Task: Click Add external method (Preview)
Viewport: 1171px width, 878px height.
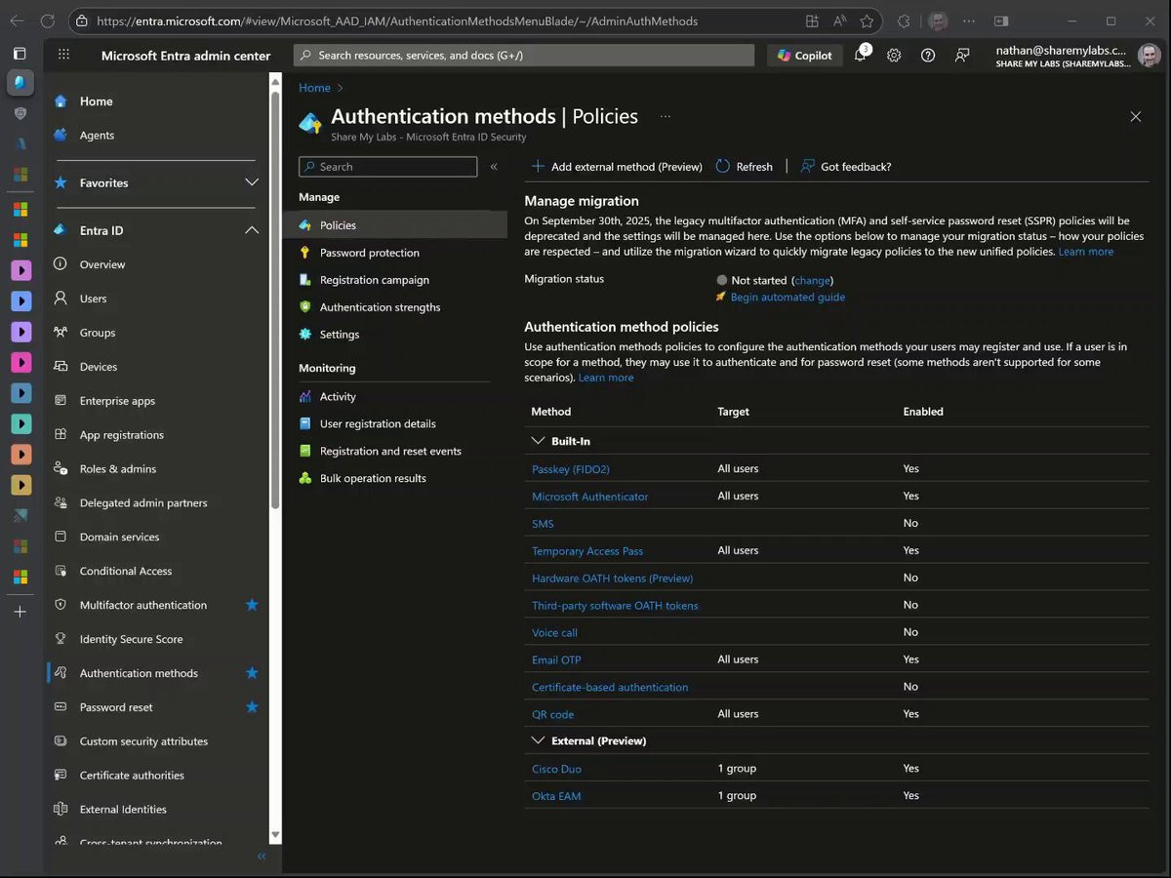Action: (617, 167)
